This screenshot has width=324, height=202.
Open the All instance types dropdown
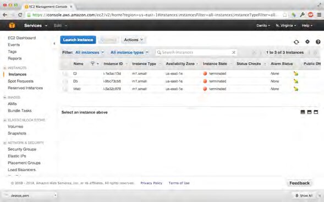click(x=130, y=52)
